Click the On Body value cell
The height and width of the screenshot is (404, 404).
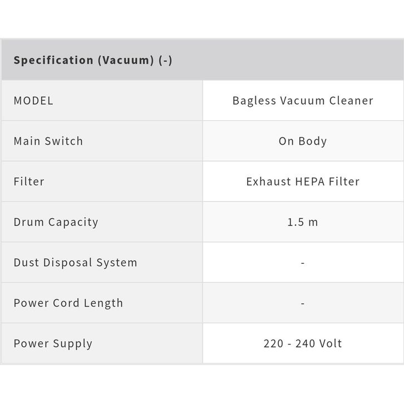[x=303, y=141]
